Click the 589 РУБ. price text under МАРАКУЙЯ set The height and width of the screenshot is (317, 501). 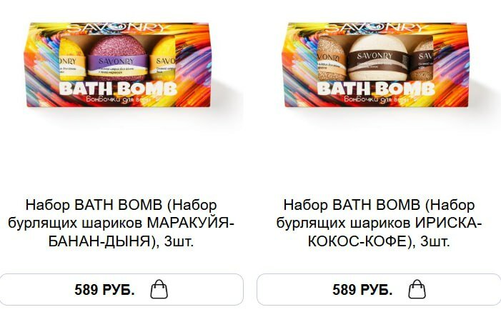(104, 290)
